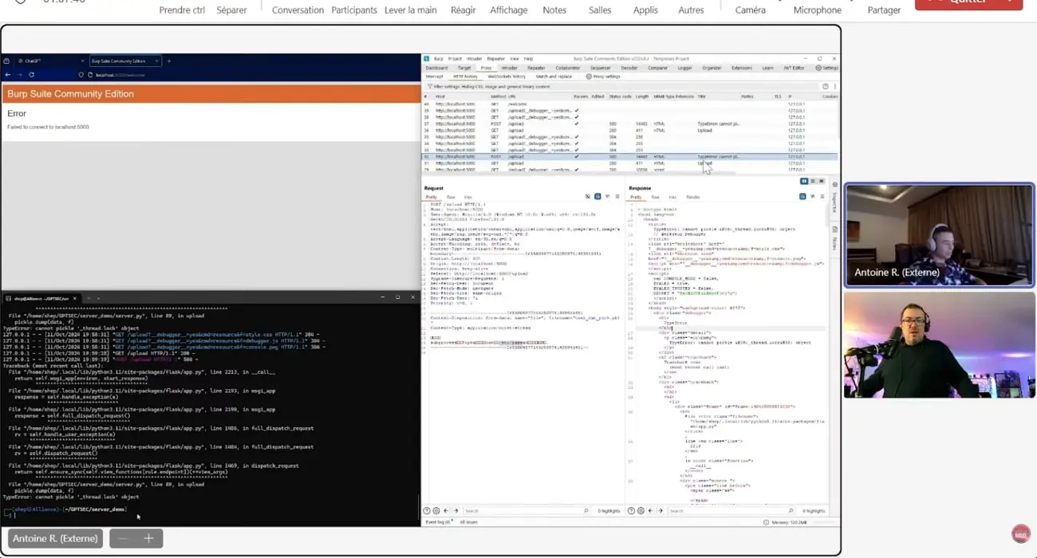Image resolution: width=1037 pixels, height=558 pixels.
Task: Switch to the Comparer tab
Action: 658,68
